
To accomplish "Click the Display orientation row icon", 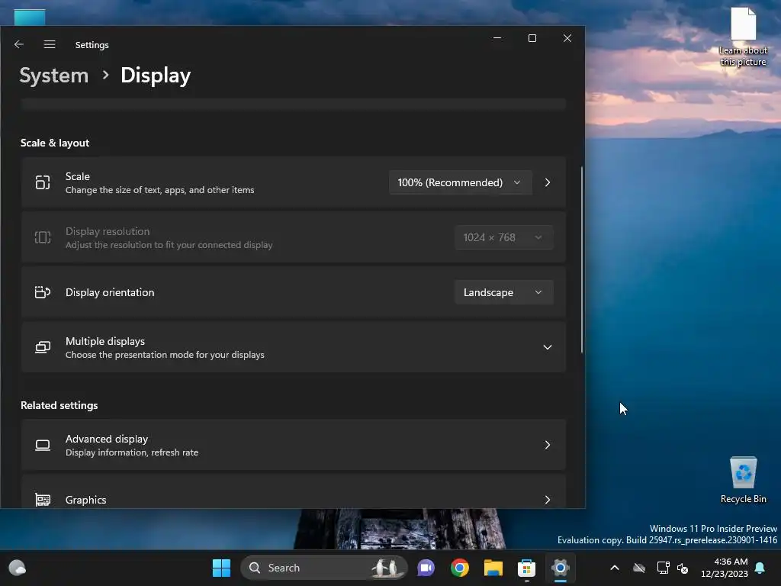I will click(x=43, y=292).
